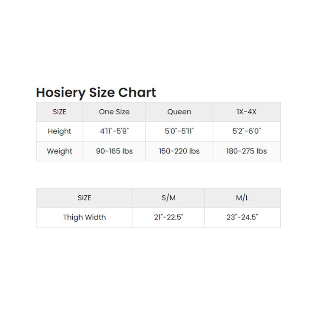Select the Height row label
The image size is (319, 319).
pos(60,131)
